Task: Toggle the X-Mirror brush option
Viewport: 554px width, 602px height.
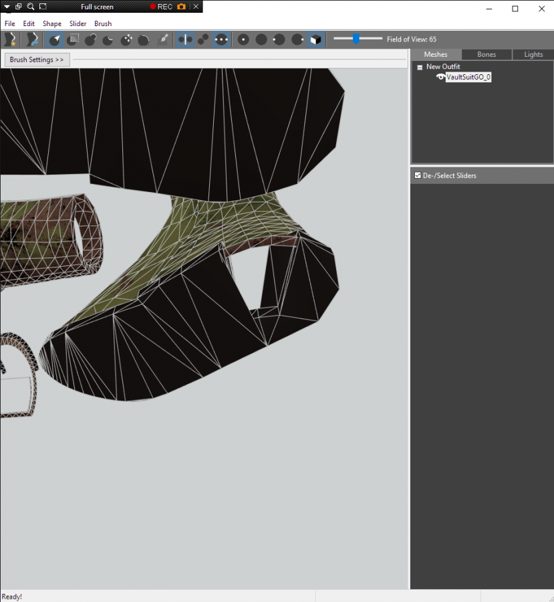Action: (x=185, y=39)
